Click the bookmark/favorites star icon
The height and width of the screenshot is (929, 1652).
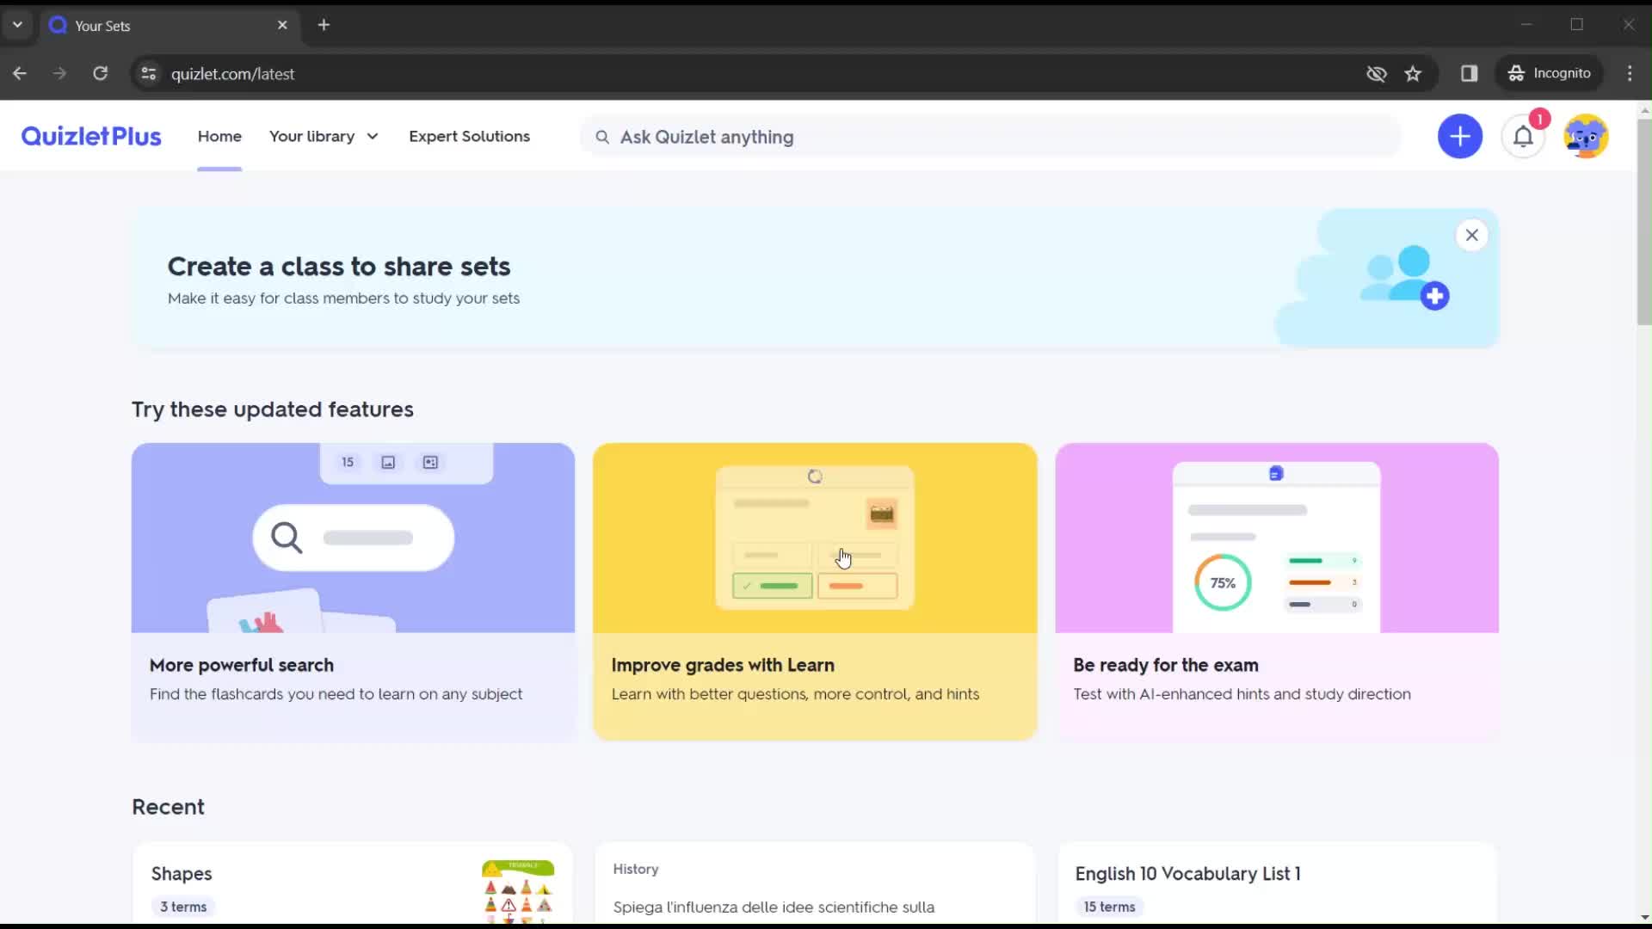coord(1415,72)
